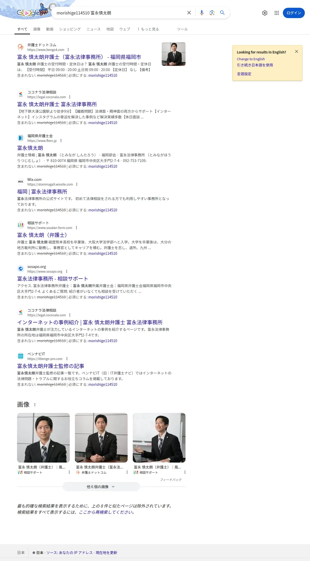Click inside the search input field
The image size is (310, 561).
click(x=119, y=13)
